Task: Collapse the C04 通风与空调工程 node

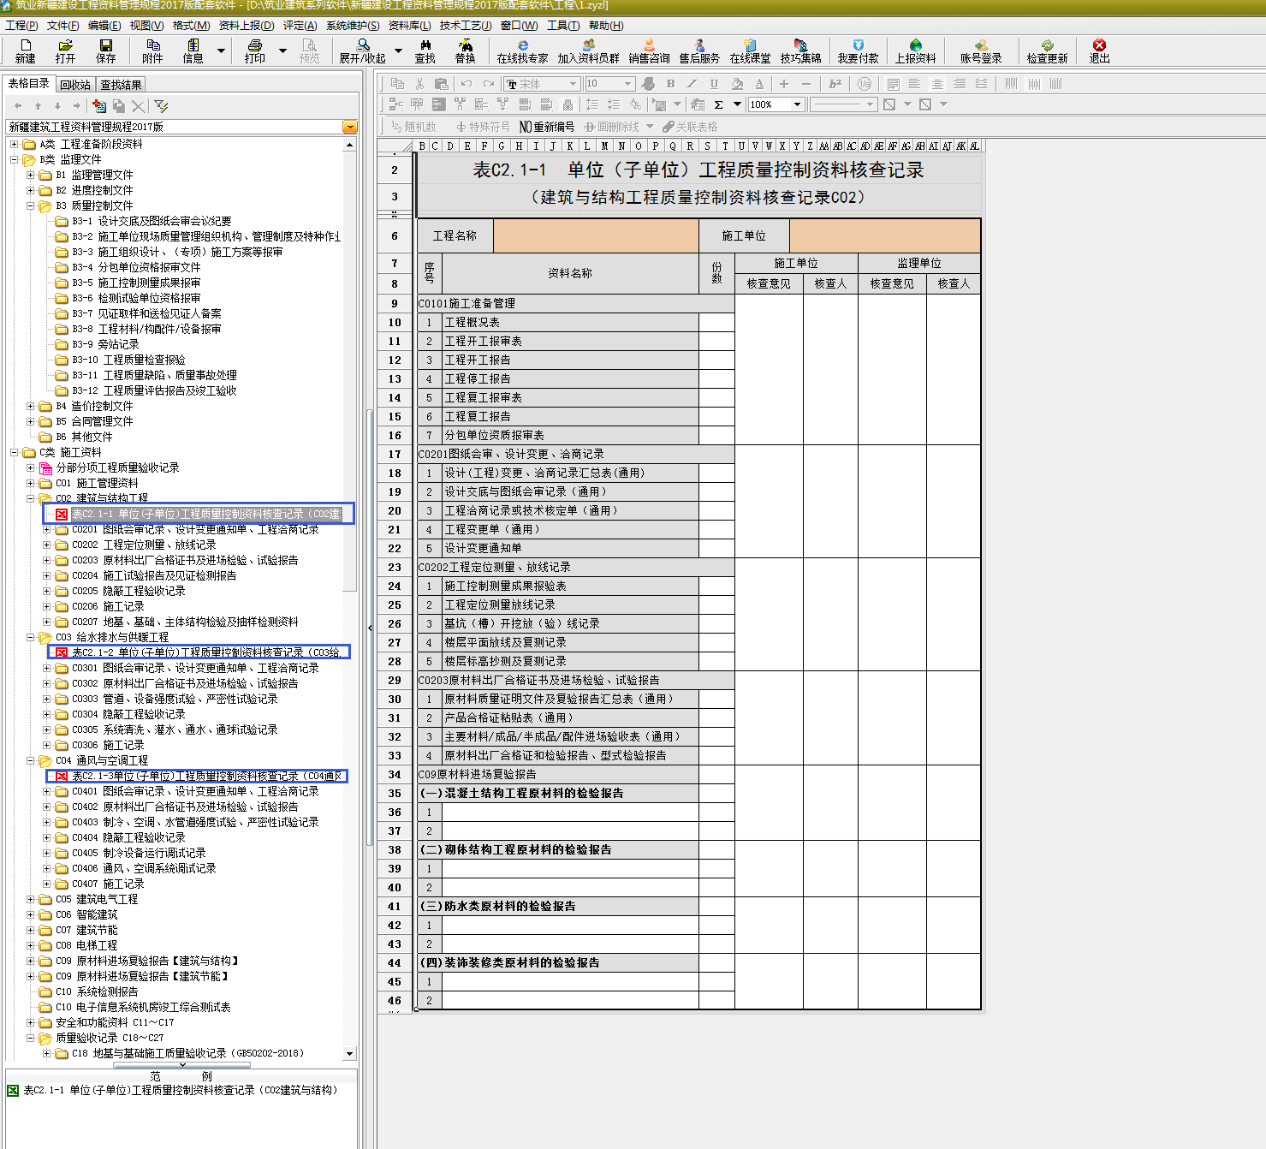Action: click(x=31, y=760)
